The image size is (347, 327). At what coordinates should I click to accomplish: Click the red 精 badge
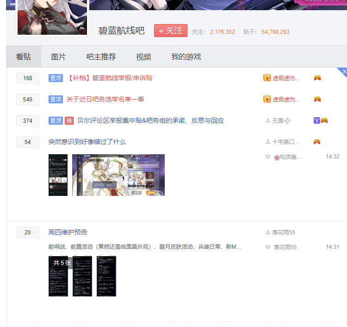coord(69,120)
